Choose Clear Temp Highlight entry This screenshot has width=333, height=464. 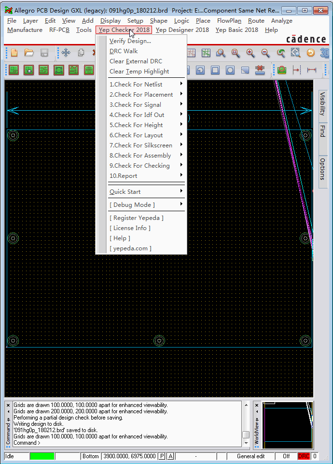point(146,72)
